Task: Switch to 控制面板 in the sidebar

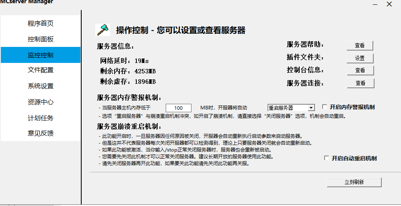Action: point(41,39)
